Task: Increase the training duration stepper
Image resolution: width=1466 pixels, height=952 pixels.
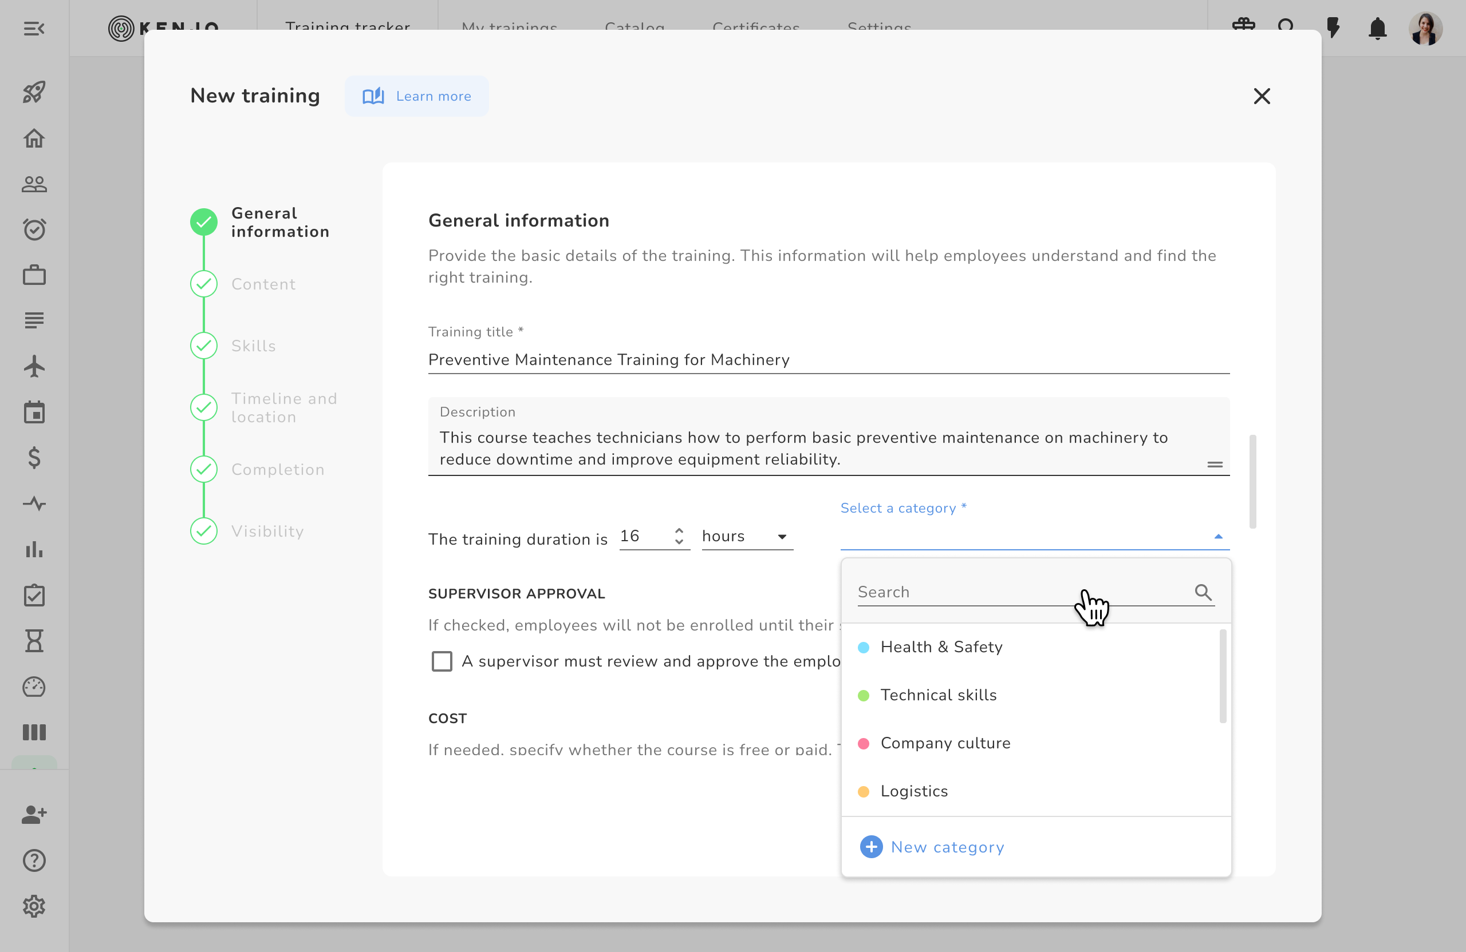Action: point(679,530)
